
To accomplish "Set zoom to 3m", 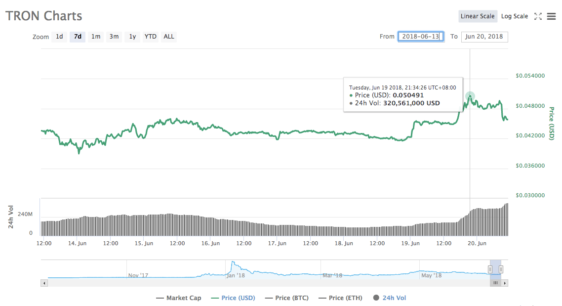I will 114,37.
